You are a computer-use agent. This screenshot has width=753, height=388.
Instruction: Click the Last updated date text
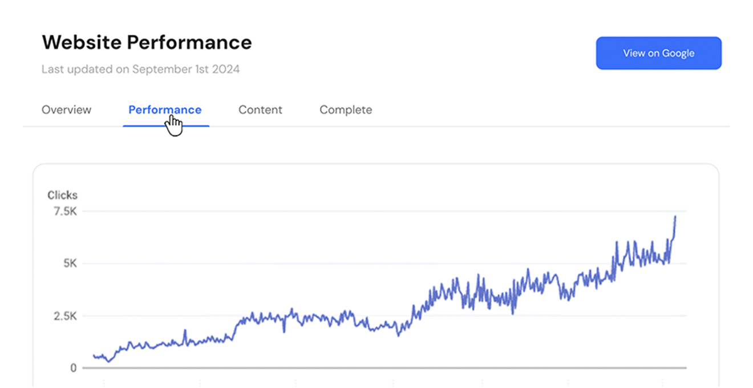140,69
